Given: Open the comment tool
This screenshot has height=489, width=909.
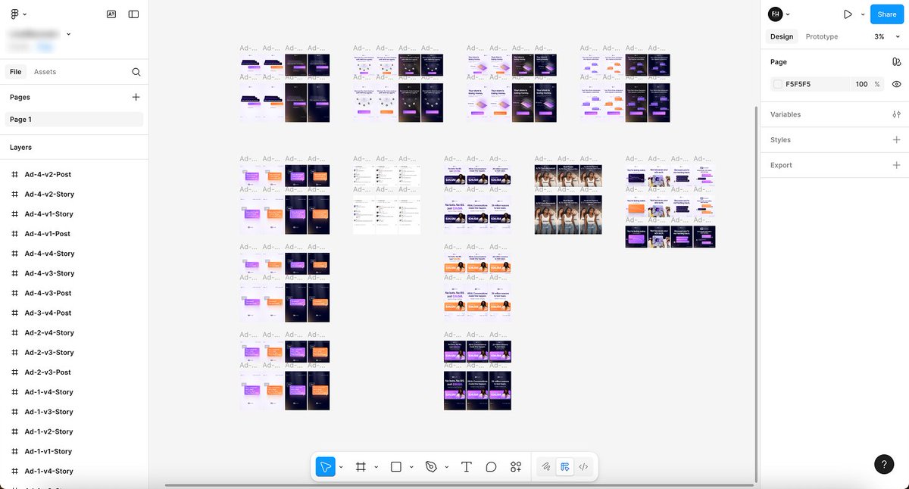Looking at the screenshot, I should point(492,466).
